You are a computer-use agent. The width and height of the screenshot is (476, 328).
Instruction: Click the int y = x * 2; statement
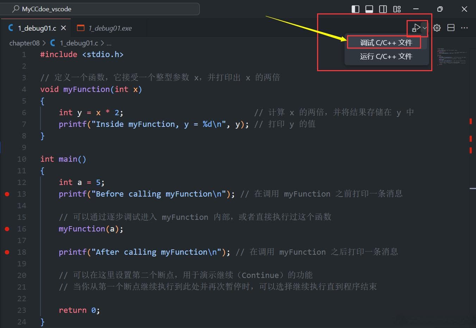pyautogui.click(x=91, y=112)
